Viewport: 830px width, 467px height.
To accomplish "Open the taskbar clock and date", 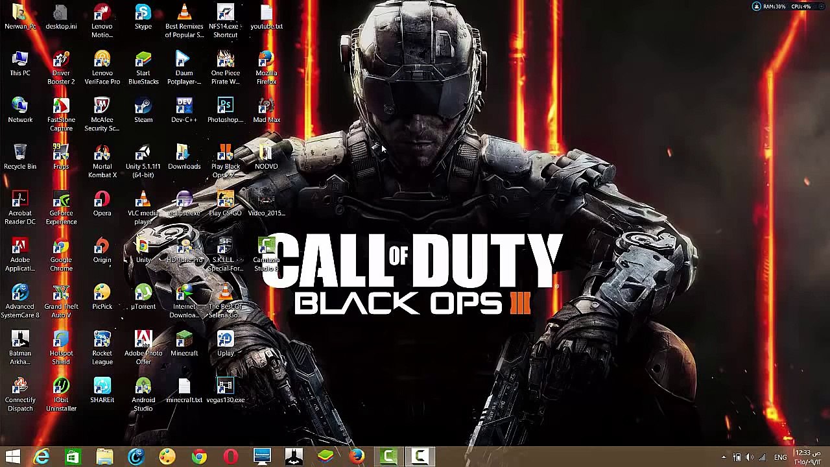I will pyautogui.click(x=809, y=457).
